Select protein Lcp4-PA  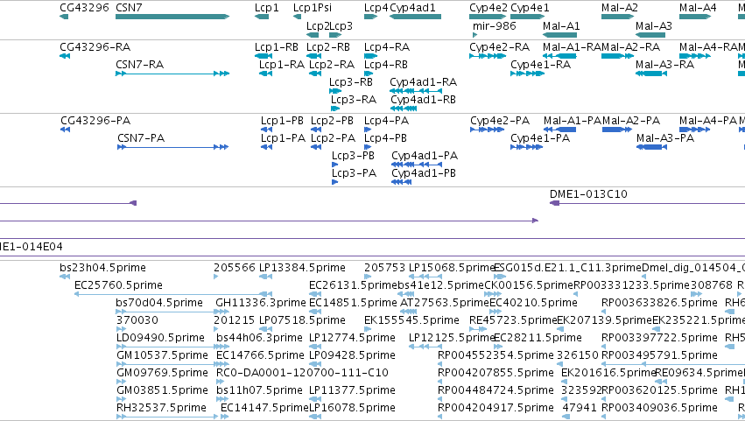386,120
